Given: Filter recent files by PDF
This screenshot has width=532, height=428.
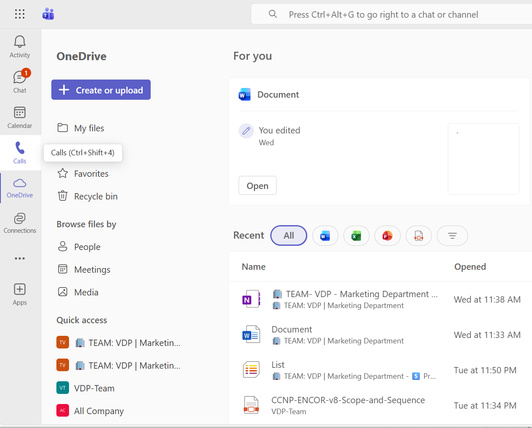Looking at the screenshot, I should pos(419,236).
